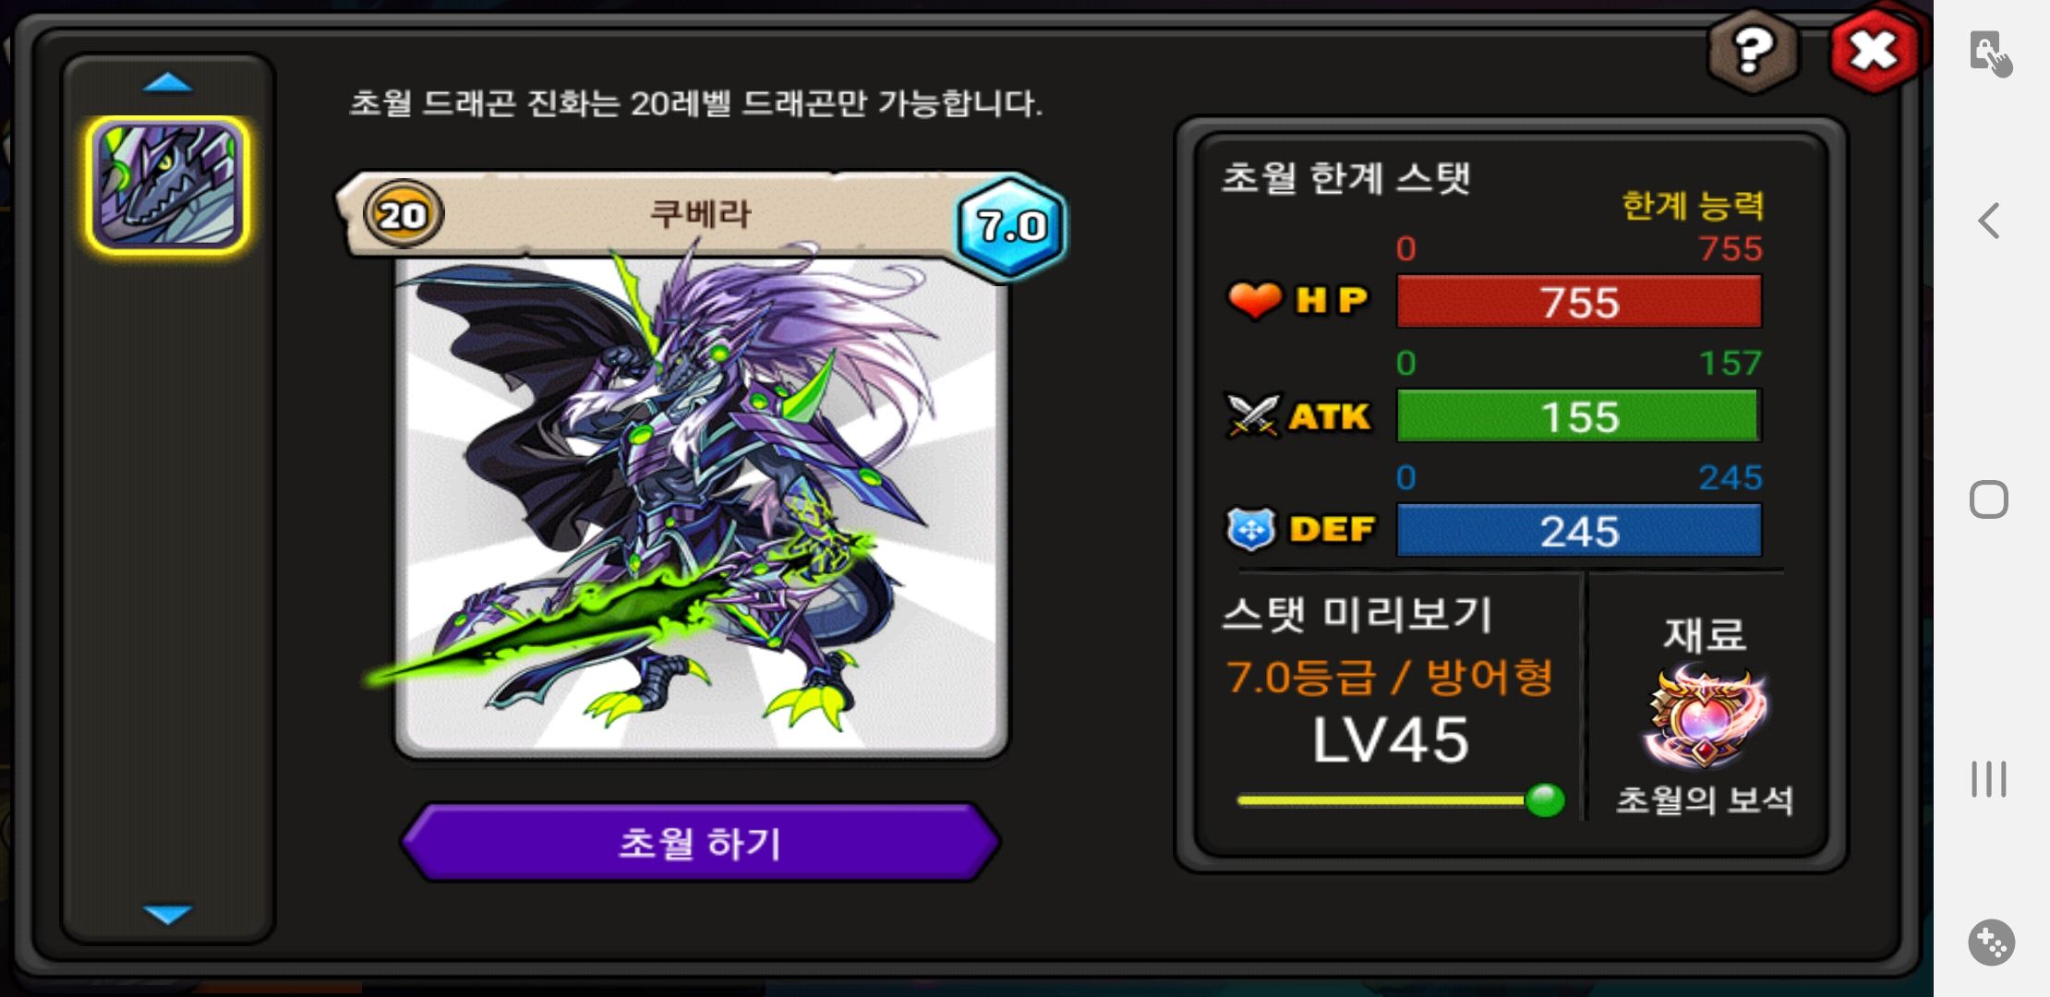Click the red HP bar showing 755
The image size is (2050, 997).
click(x=1579, y=302)
